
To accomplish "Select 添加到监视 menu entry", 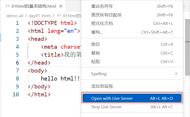I will pos(102,86).
